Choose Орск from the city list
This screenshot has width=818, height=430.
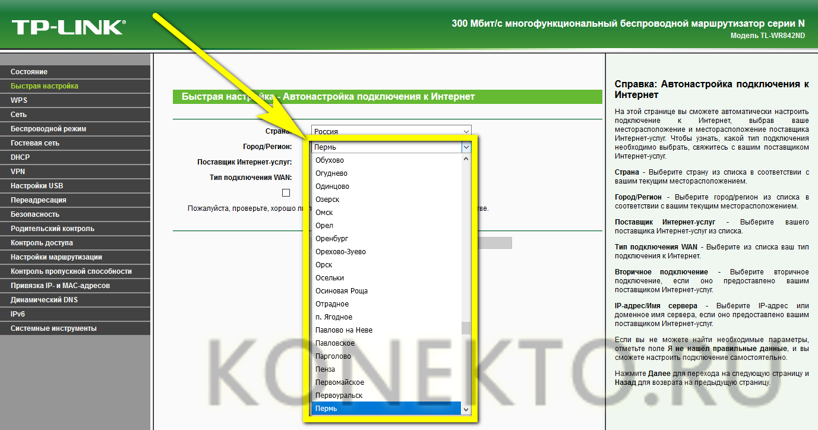386,265
